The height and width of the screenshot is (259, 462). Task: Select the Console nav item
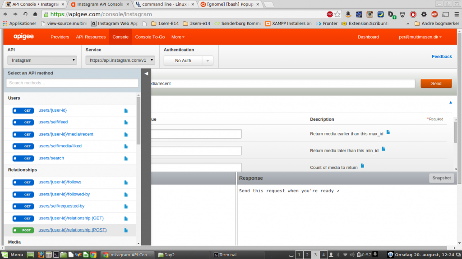tap(120, 37)
